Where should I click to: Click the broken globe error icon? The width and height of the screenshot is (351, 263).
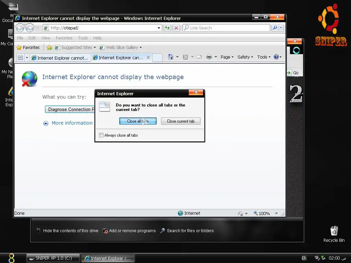pyautogui.click(x=29, y=79)
